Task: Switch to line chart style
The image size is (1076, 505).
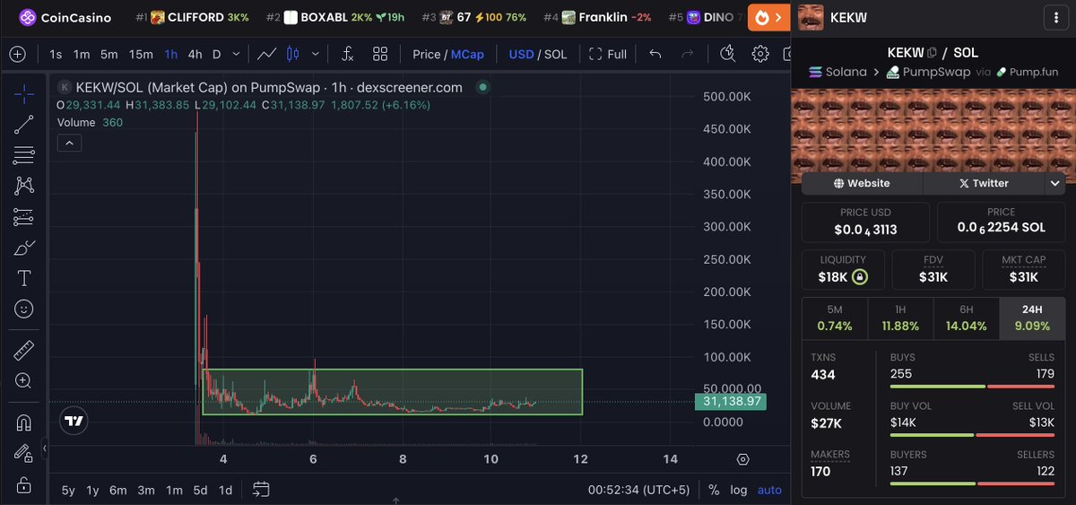Action: [266, 54]
